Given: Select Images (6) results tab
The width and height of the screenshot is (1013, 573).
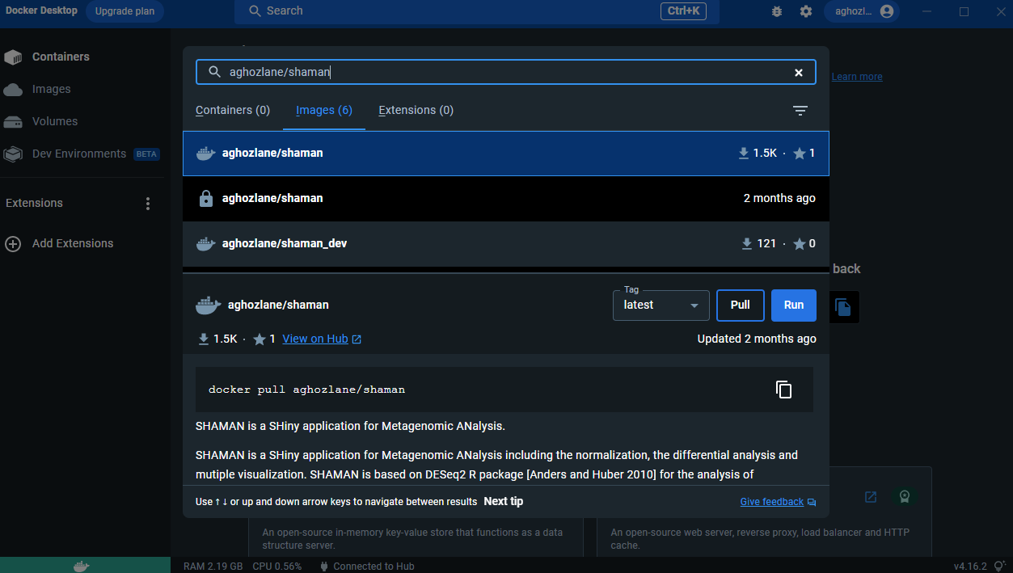Looking at the screenshot, I should coord(324,110).
